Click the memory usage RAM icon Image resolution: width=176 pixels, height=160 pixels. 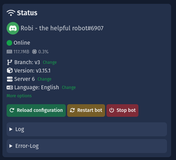pos(9,52)
